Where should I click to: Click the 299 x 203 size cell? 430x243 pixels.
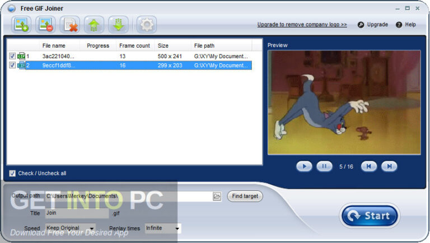coord(170,66)
